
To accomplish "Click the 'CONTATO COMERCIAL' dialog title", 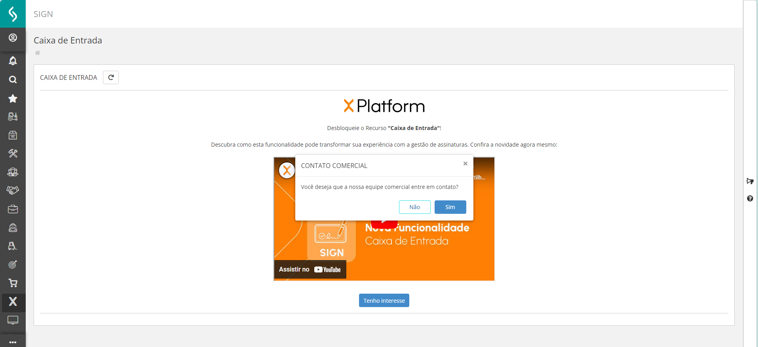I will click(334, 166).
